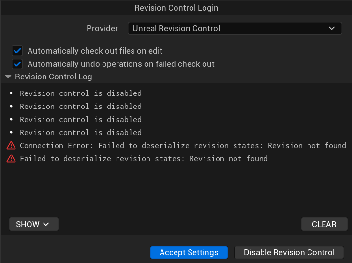Select the last 'Failed to deserialize revision states' line
Image resolution: width=352 pixels, height=263 pixels.
tap(144, 159)
